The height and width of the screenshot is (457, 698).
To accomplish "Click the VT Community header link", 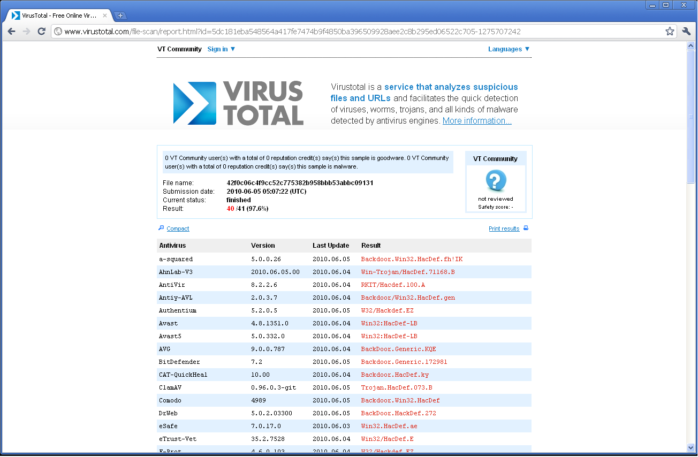I will [179, 49].
